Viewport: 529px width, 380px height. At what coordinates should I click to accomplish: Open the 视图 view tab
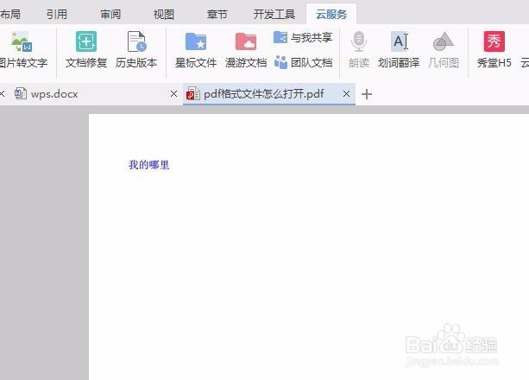163,14
